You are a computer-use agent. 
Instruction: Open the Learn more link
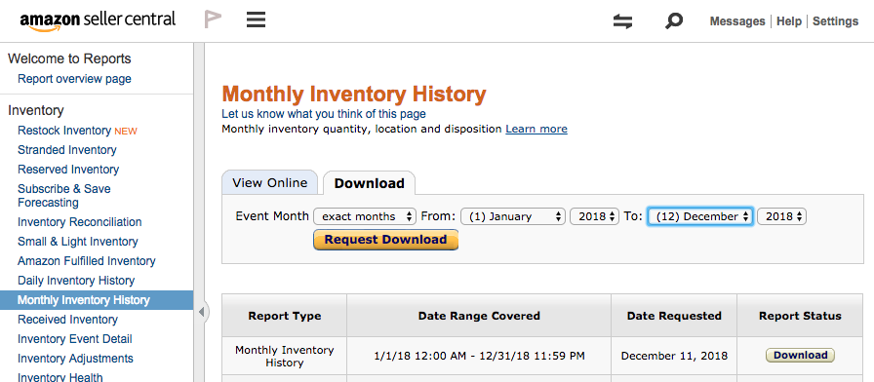point(536,130)
